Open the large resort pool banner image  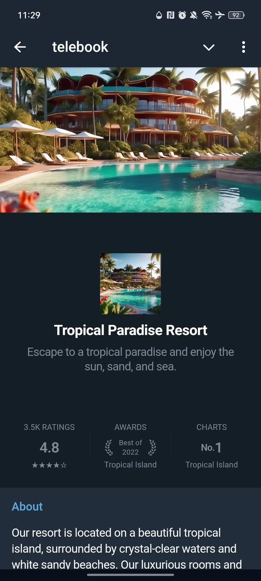(x=130, y=140)
